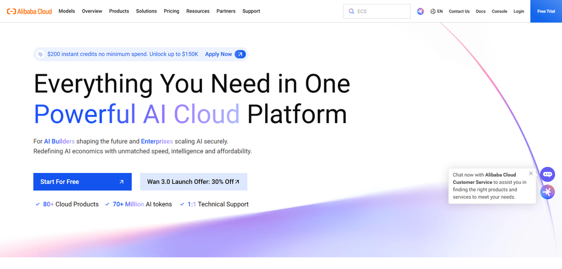
Task: Close the customer service chat popup
Action: [531, 173]
